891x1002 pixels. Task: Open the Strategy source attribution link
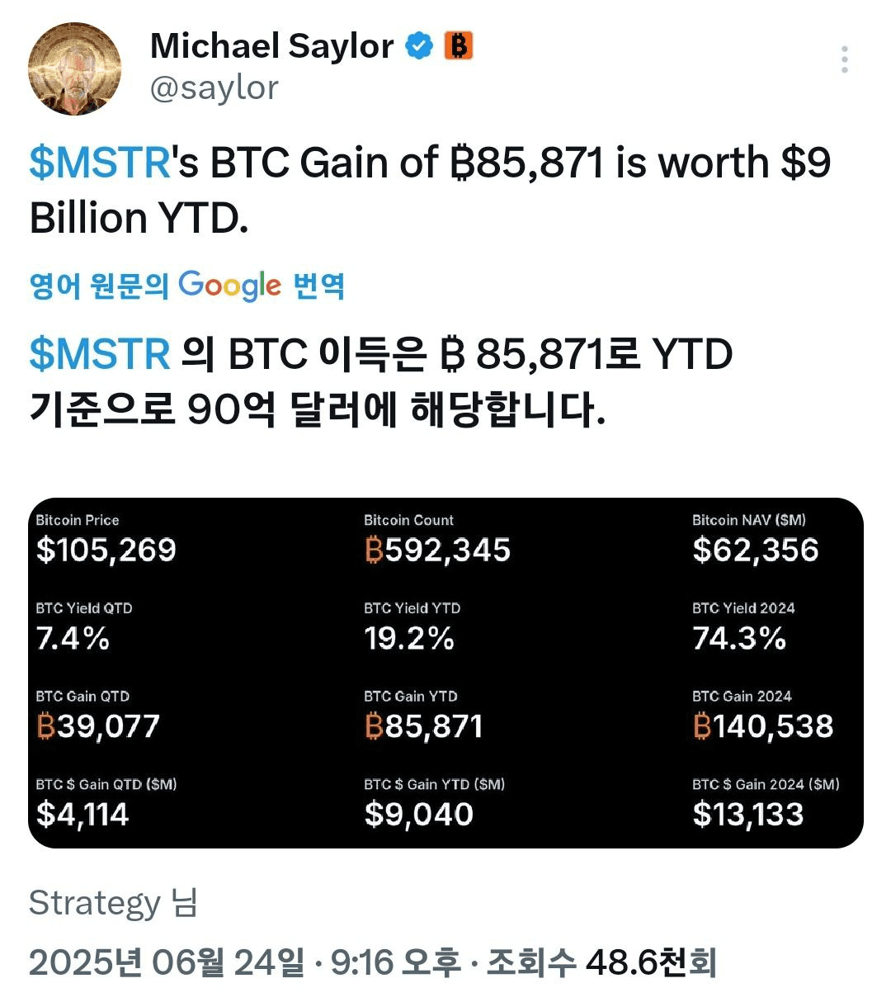click(113, 903)
